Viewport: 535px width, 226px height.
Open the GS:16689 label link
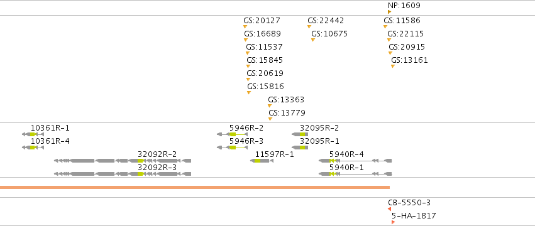(x=262, y=34)
